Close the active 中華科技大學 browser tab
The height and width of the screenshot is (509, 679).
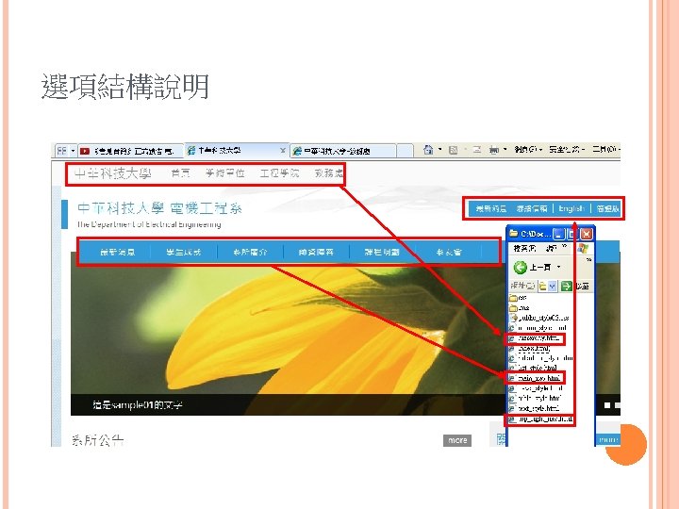pos(283,150)
